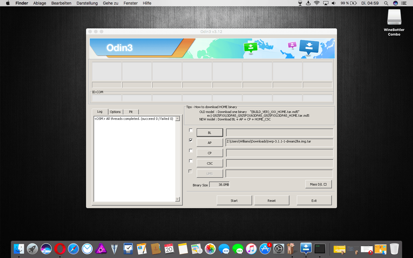Open Notification Center list icon

pyautogui.click(x=404, y=3)
